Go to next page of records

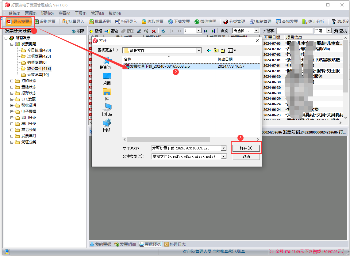coord(206,31)
